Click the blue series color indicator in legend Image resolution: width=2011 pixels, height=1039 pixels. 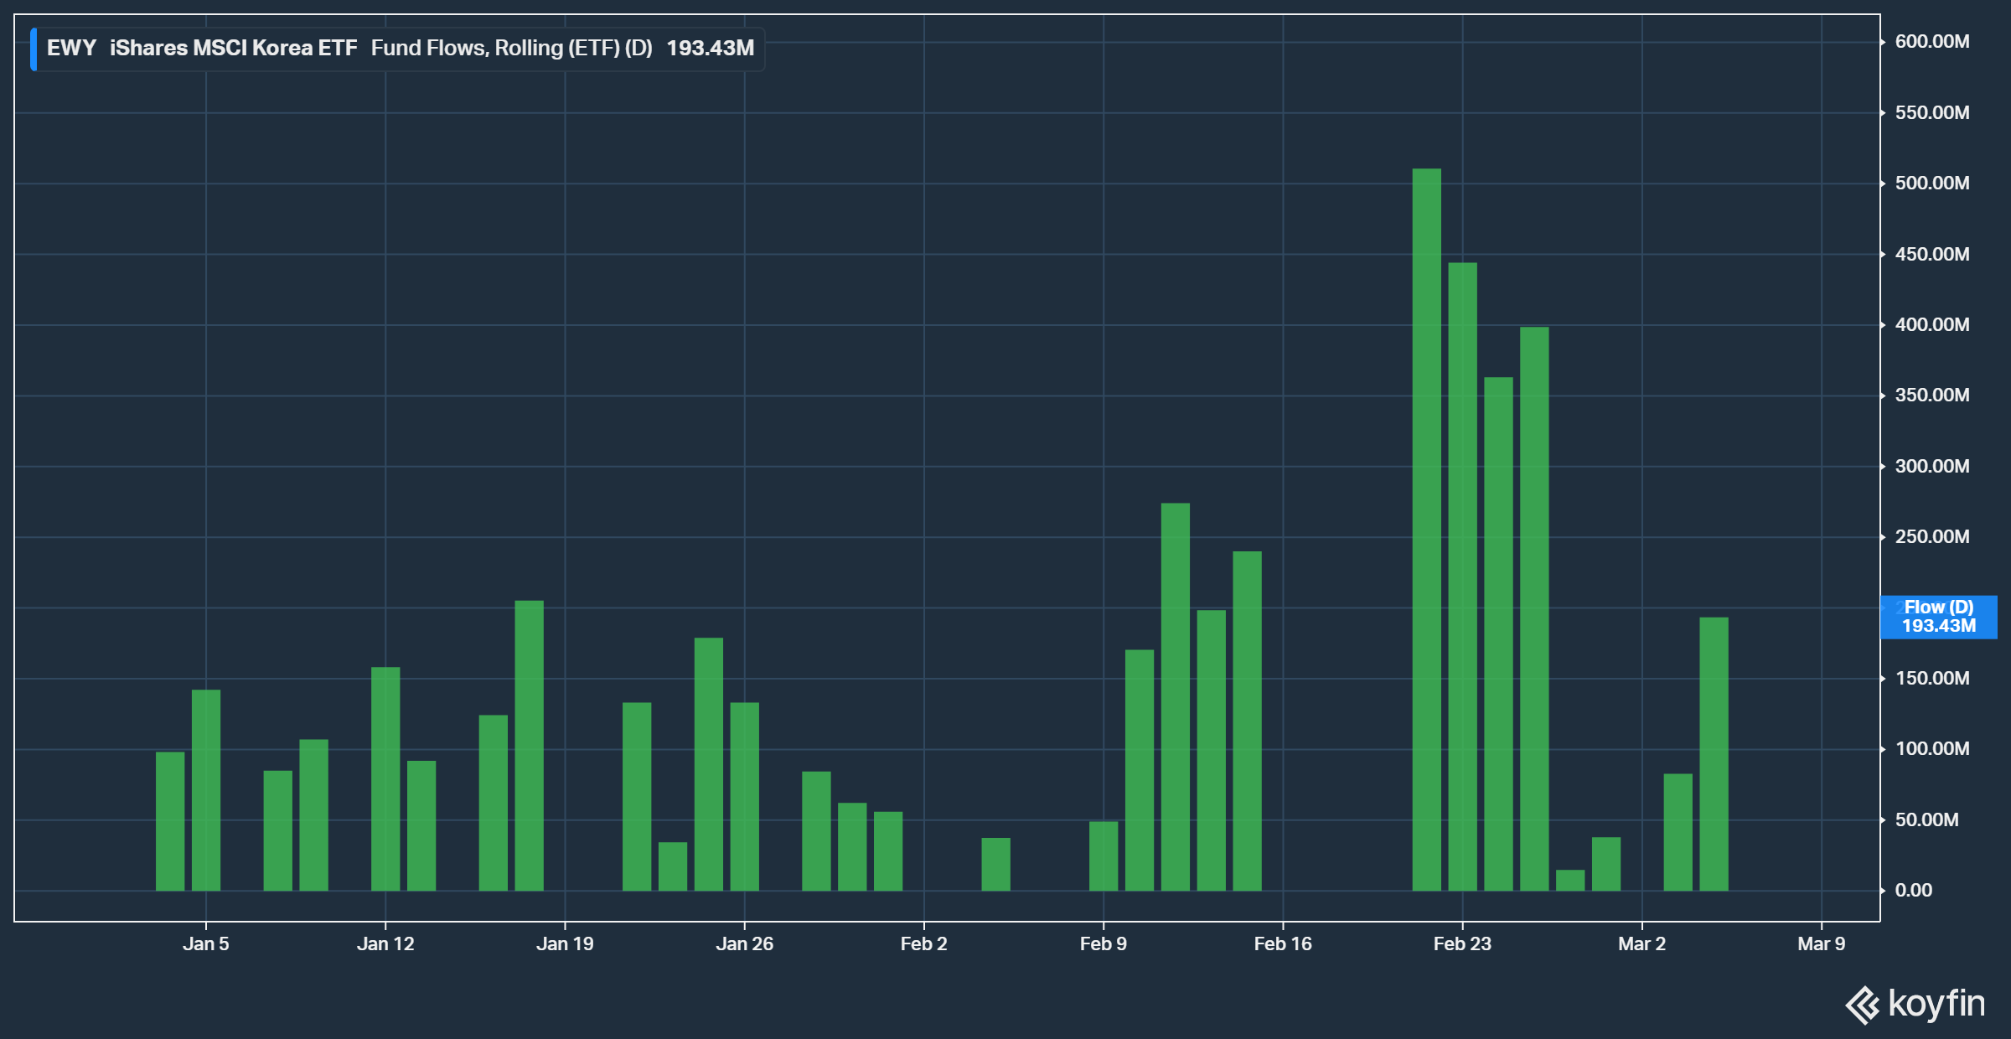34,49
